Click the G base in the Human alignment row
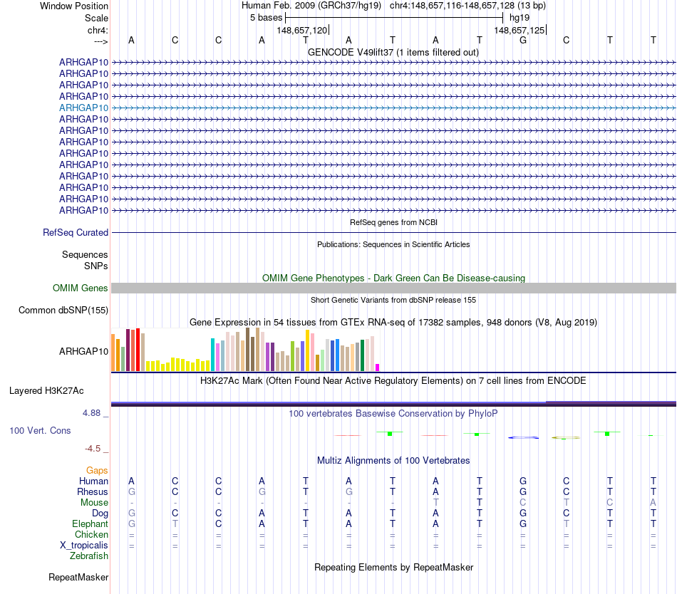677x594 pixels. coord(523,481)
